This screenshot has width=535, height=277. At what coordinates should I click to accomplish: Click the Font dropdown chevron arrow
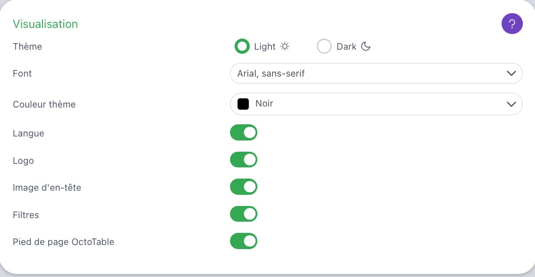(x=511, y=74)
